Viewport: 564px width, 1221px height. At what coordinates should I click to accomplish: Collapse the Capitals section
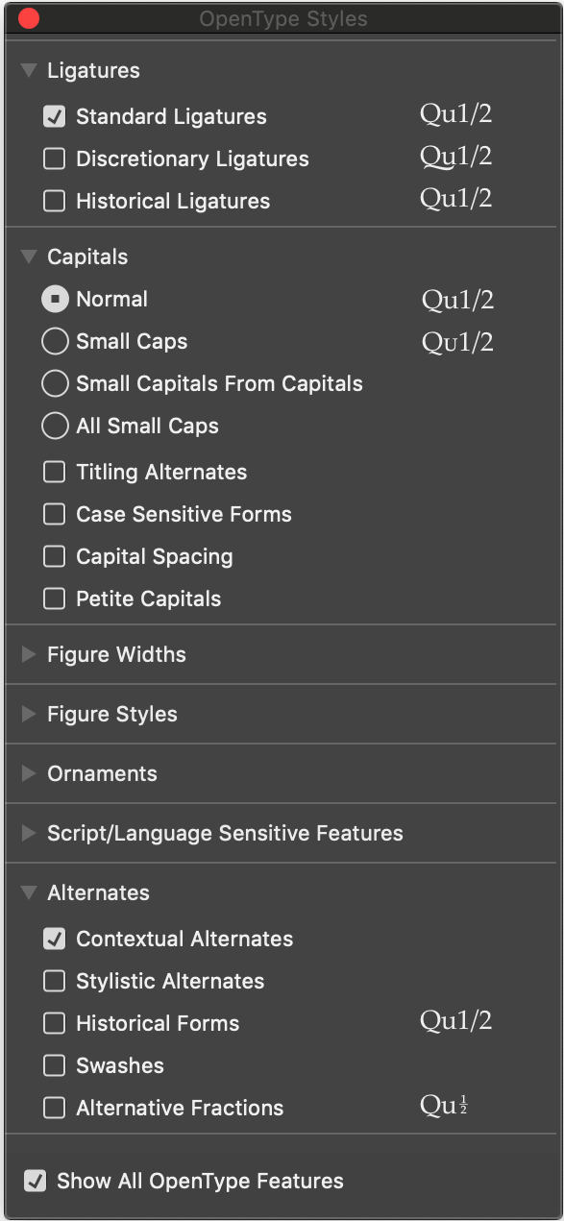(x=29, y=256)
